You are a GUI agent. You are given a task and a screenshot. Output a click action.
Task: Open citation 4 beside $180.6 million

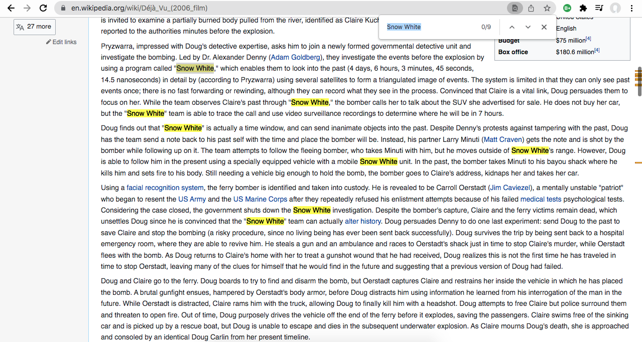pyautogui.click(x=597, y=50)
